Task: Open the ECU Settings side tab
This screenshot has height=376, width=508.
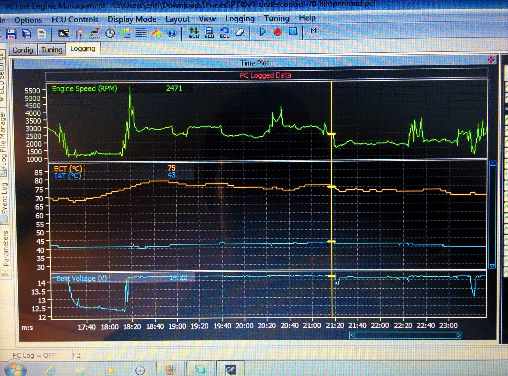Action: pos(2,78)
